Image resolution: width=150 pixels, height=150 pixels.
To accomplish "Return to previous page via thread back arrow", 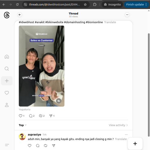I will (x=20, y=15).
